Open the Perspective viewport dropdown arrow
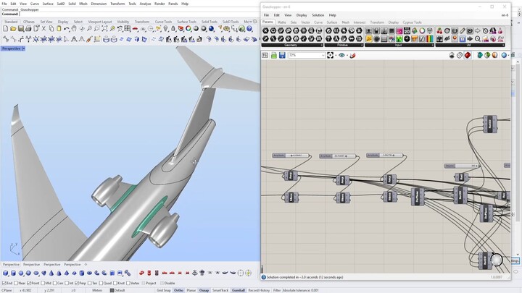The height and width of the screenshot is (293, 522). click(23, 48)
